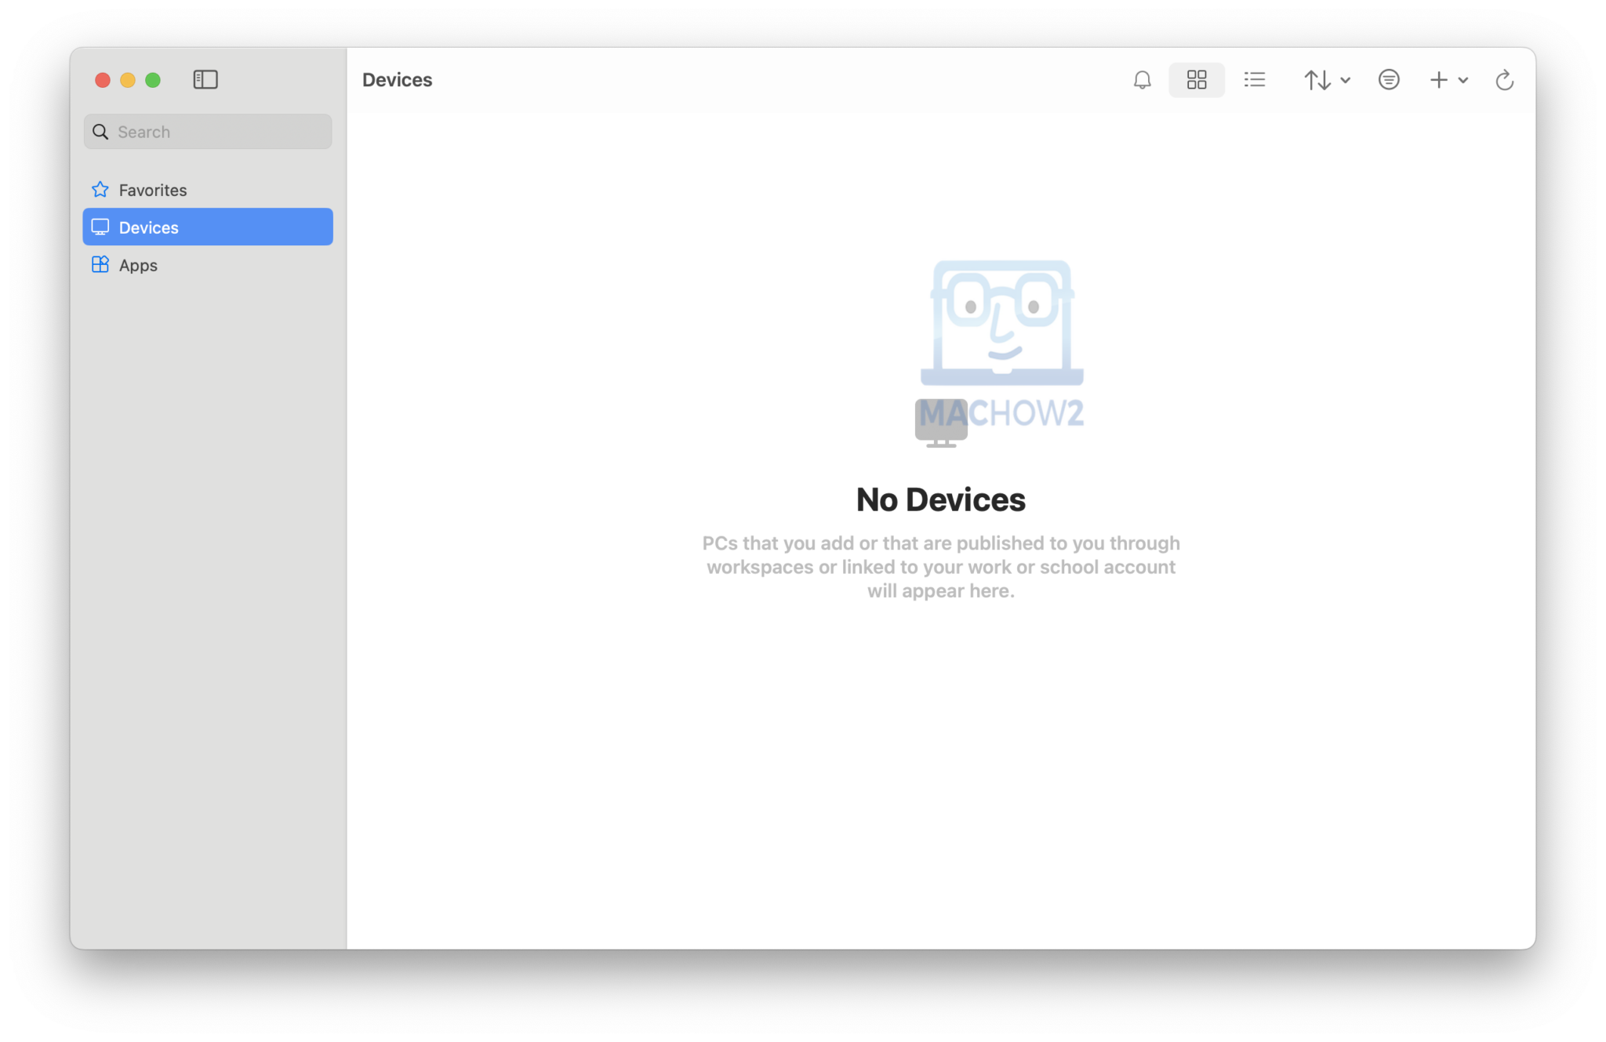The image size is (1606, 1042).
Task: Click the search magnifier icon
Action: point(100,131)
